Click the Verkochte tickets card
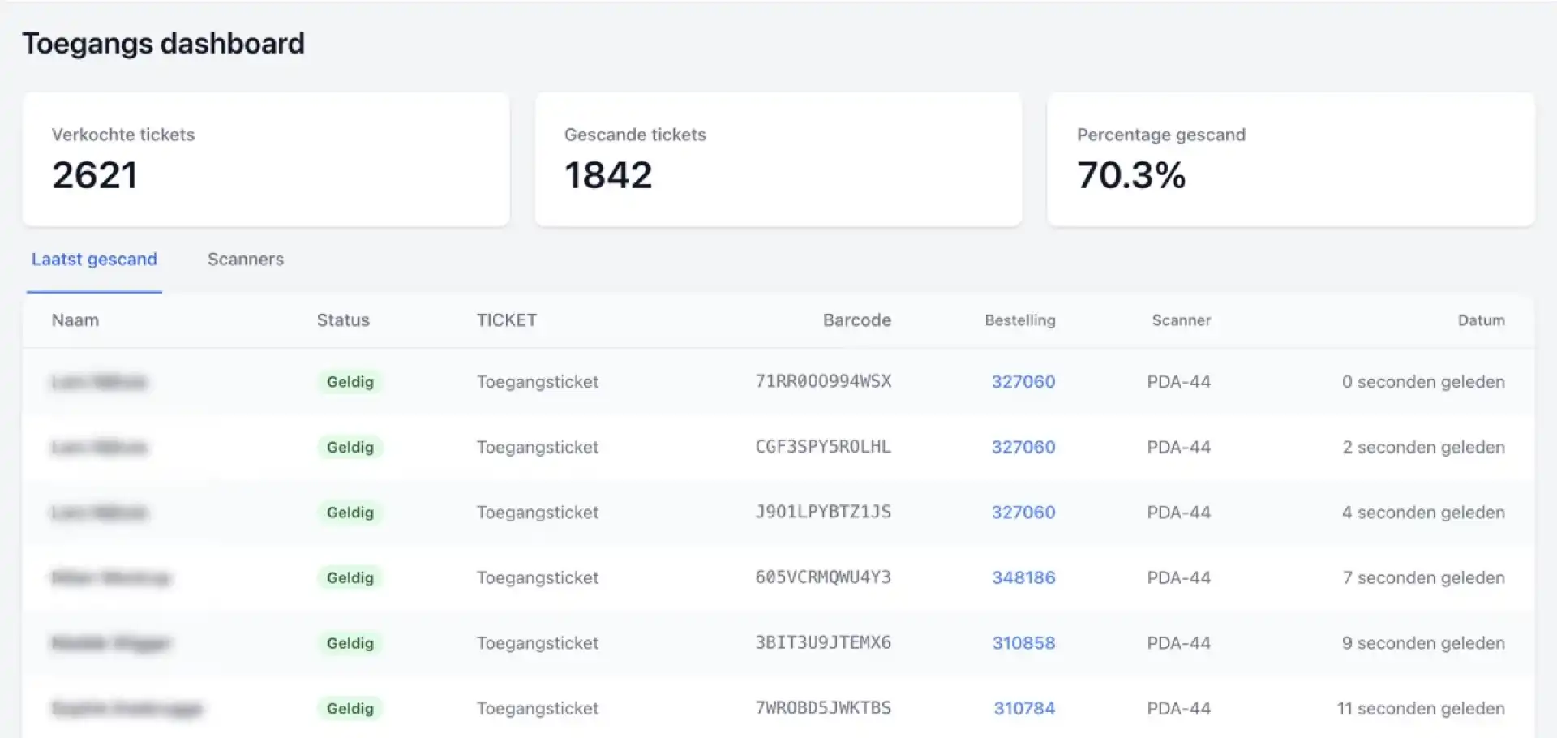 (x=266, y=159)
